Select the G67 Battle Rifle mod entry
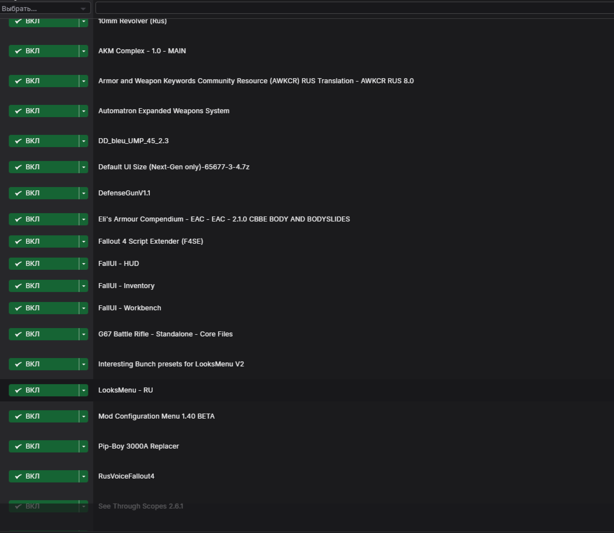614x533 pixels. 165,334
